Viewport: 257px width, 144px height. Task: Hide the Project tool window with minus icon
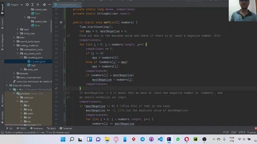pyautogui.click(x=49, y=5)
